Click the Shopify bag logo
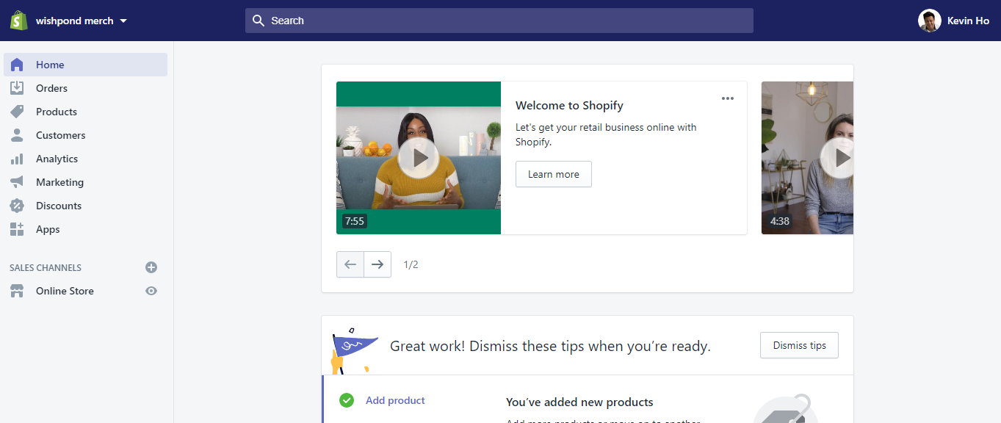The width and height of the screenshot is (1001, 423). pos(18,21)
